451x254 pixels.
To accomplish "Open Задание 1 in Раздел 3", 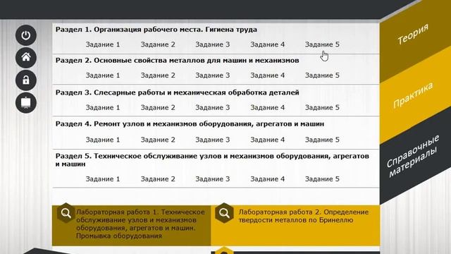I will (x=103, y=108).
